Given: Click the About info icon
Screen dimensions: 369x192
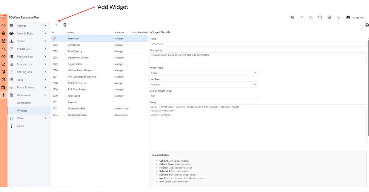Looking at the screenshot, I should [x=11, y=126].
